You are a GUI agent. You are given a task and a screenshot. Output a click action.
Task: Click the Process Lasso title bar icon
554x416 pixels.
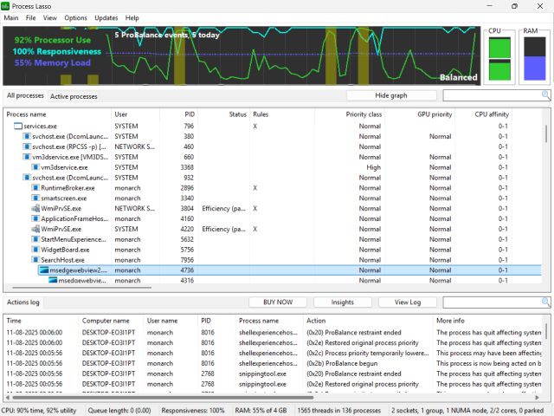(x=5, y=6)
